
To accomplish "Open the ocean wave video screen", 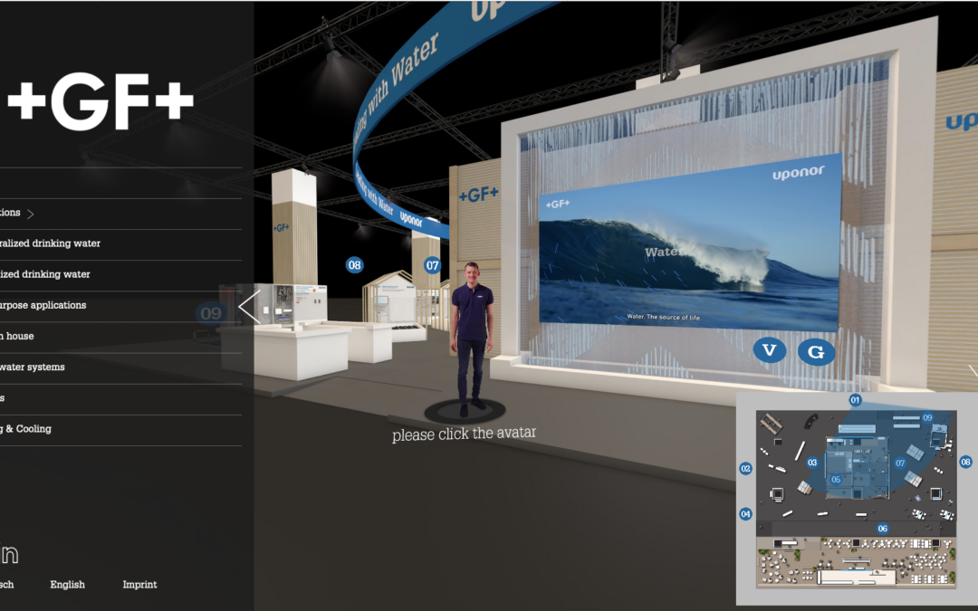I will click(x=689, y=243).
